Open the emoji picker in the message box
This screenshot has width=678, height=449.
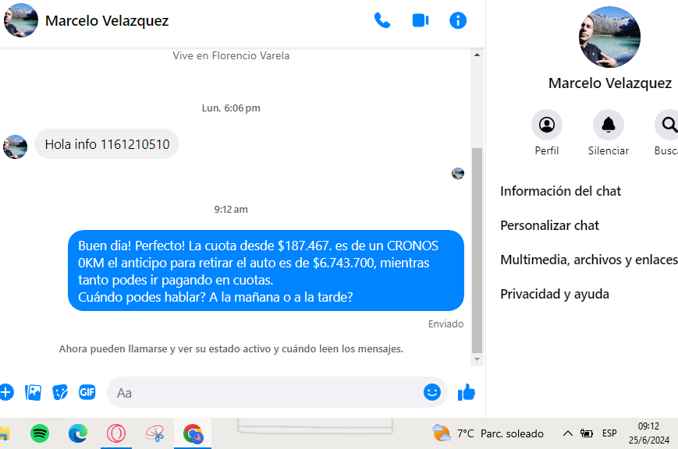click(x=432, y=392)
